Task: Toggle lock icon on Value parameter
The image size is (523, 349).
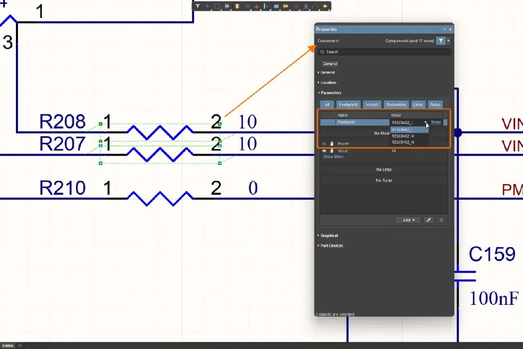Action: [x=332, y=151]
